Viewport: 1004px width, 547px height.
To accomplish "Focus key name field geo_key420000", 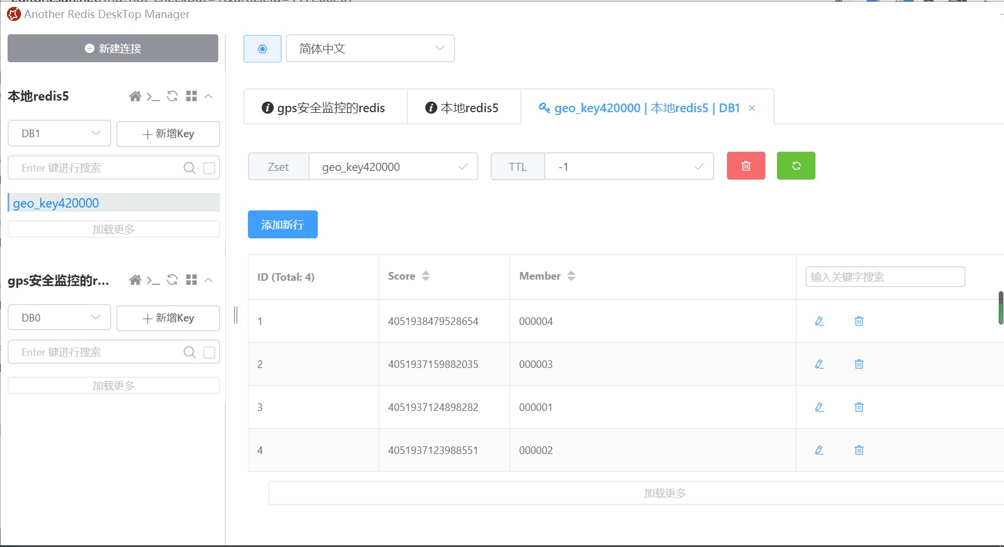I will coord(393,167).
